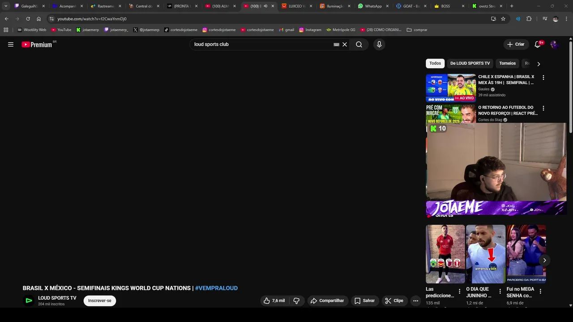Screen dimensions: 573x322
Task: Open the YouTube guide hamburger menu
Action: [11, 44]
